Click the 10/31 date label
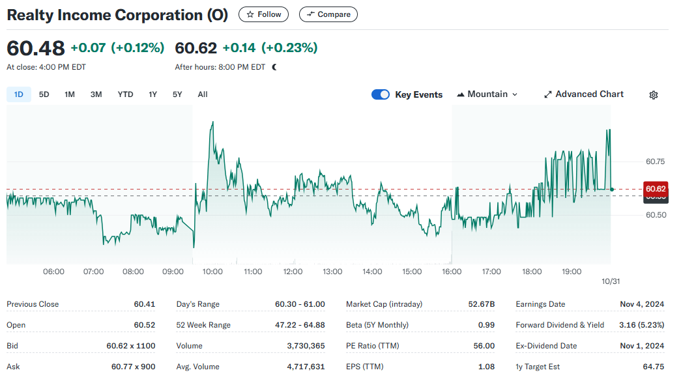This screenshot has height=381, width=681. point(611,281)
